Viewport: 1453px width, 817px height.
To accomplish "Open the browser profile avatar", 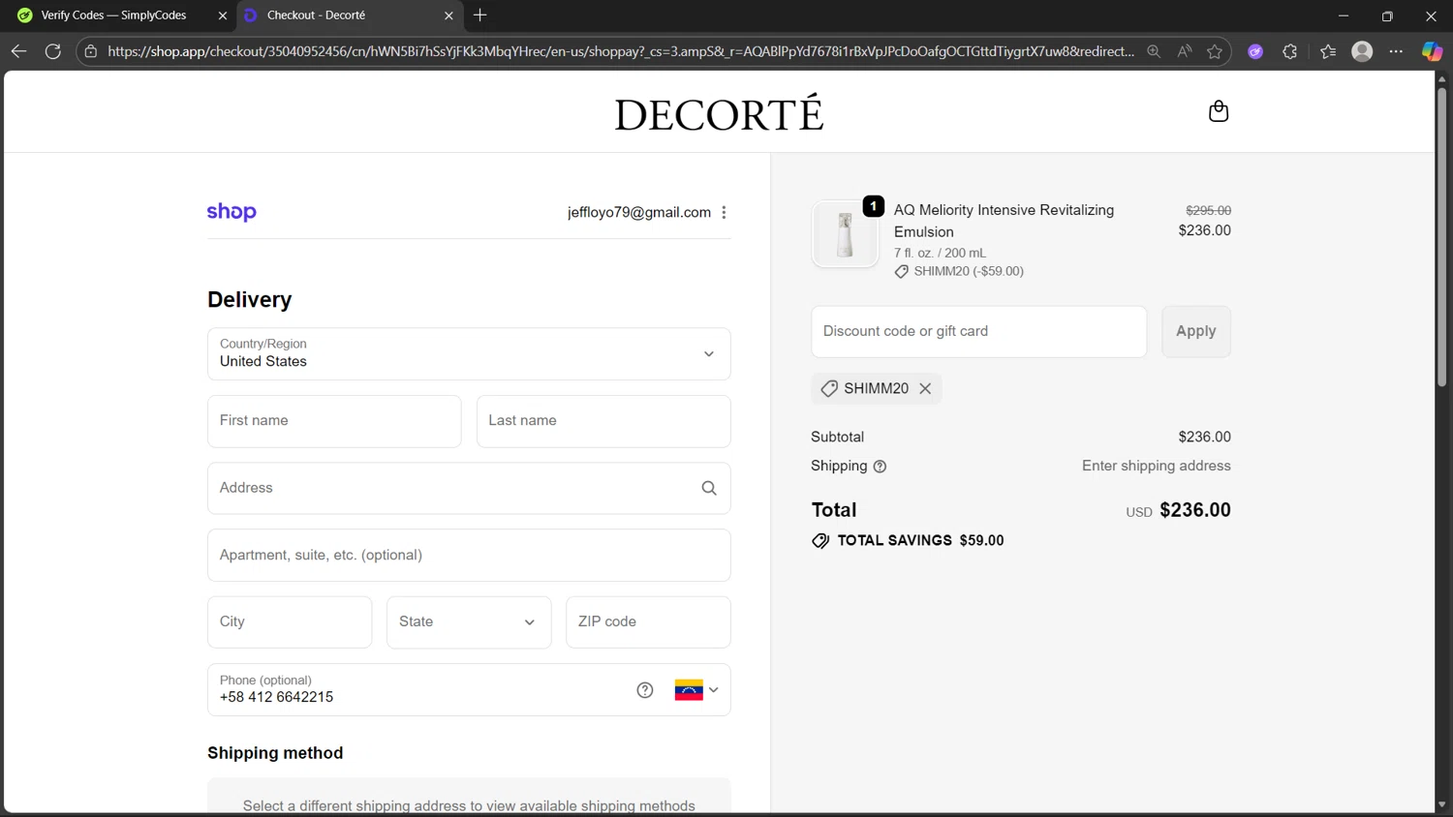I will click(1362, 51).
